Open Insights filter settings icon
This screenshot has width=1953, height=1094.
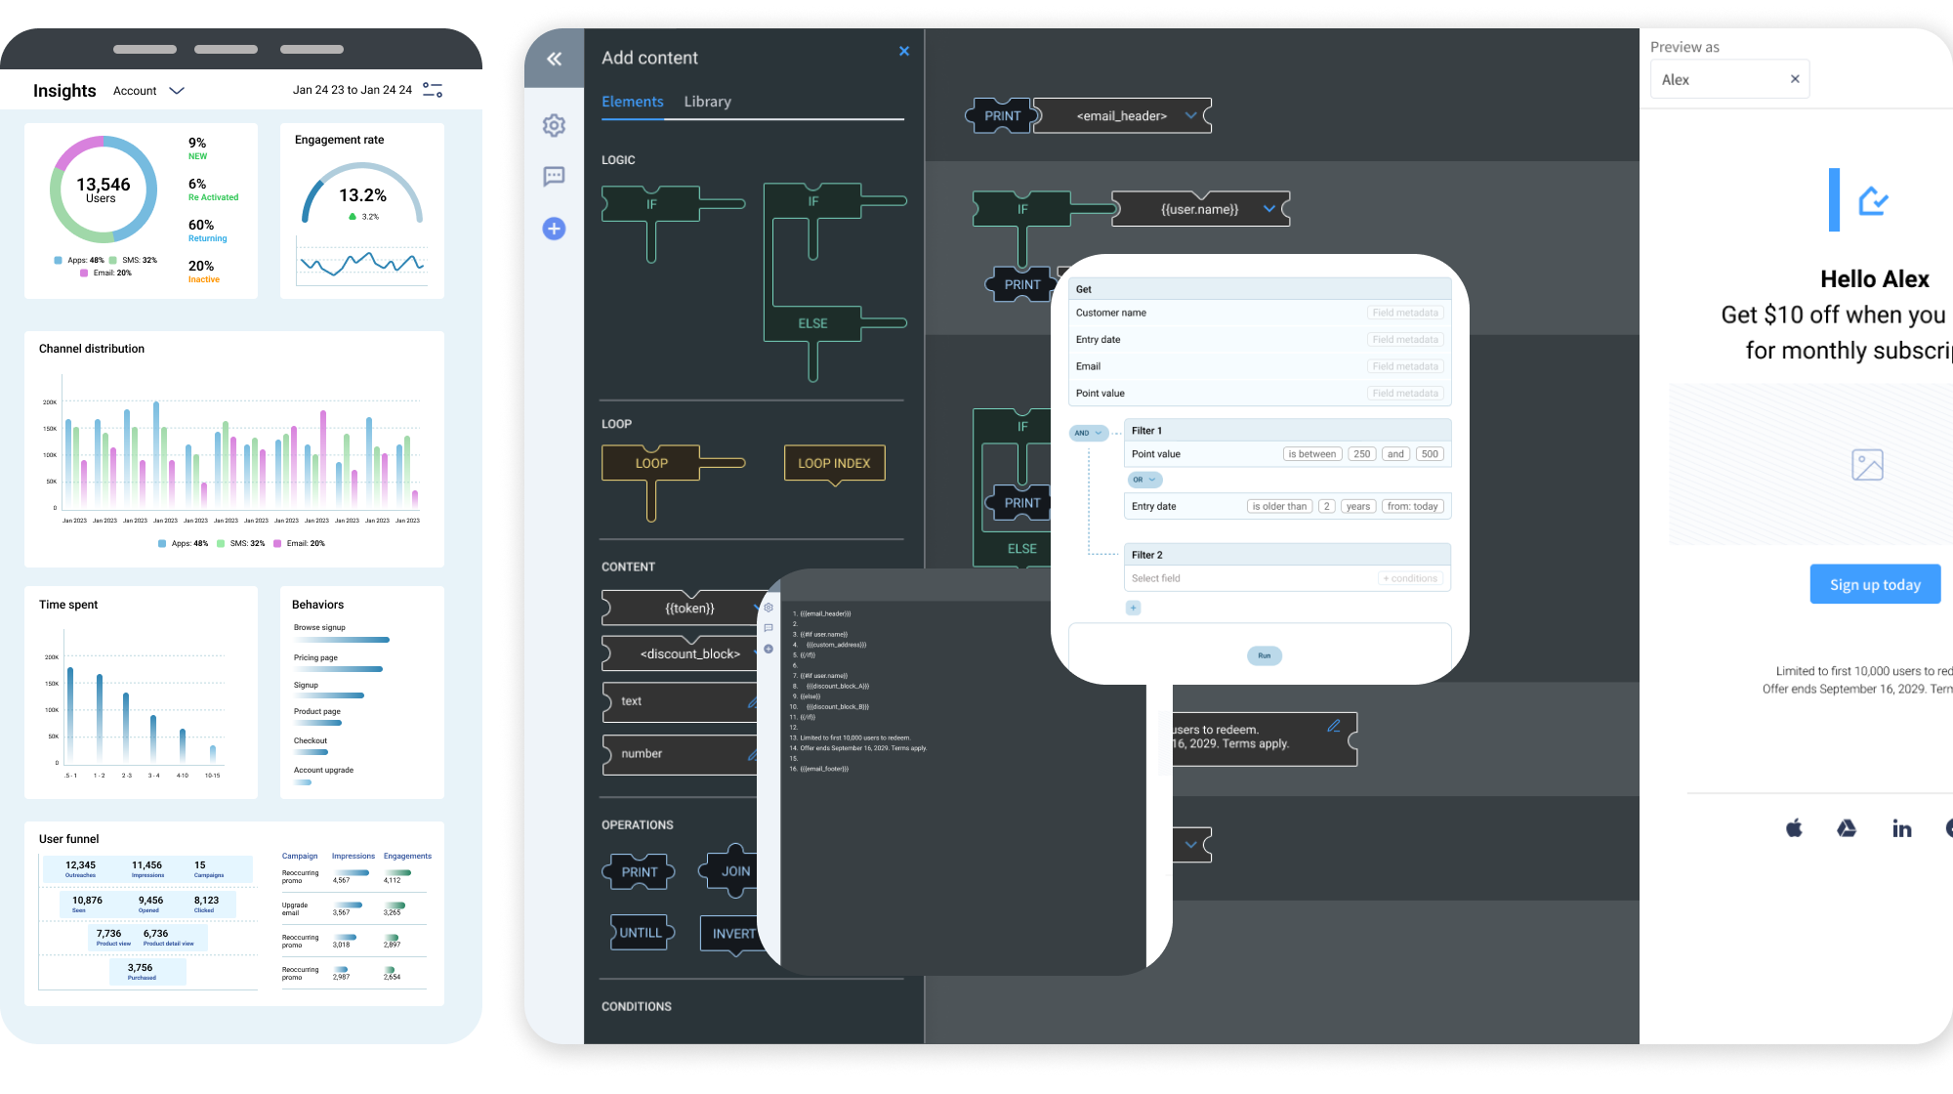click(433, 90)
